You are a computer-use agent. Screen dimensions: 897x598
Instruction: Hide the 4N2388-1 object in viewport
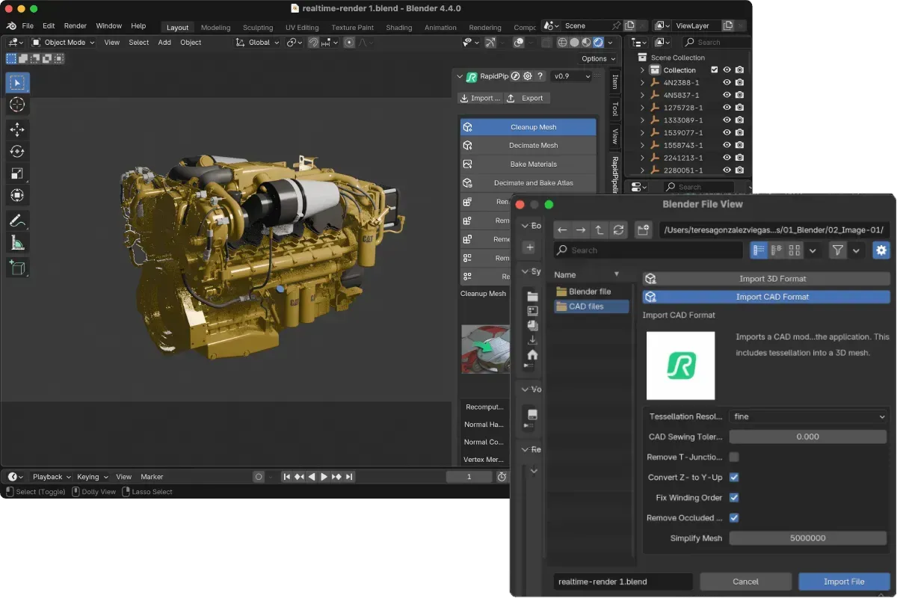point(727,83)
